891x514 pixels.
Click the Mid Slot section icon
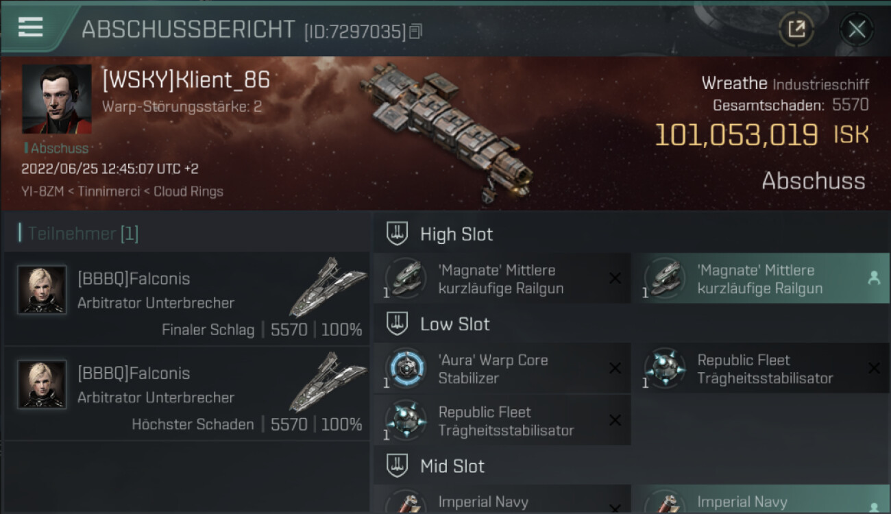coord(397,466)
